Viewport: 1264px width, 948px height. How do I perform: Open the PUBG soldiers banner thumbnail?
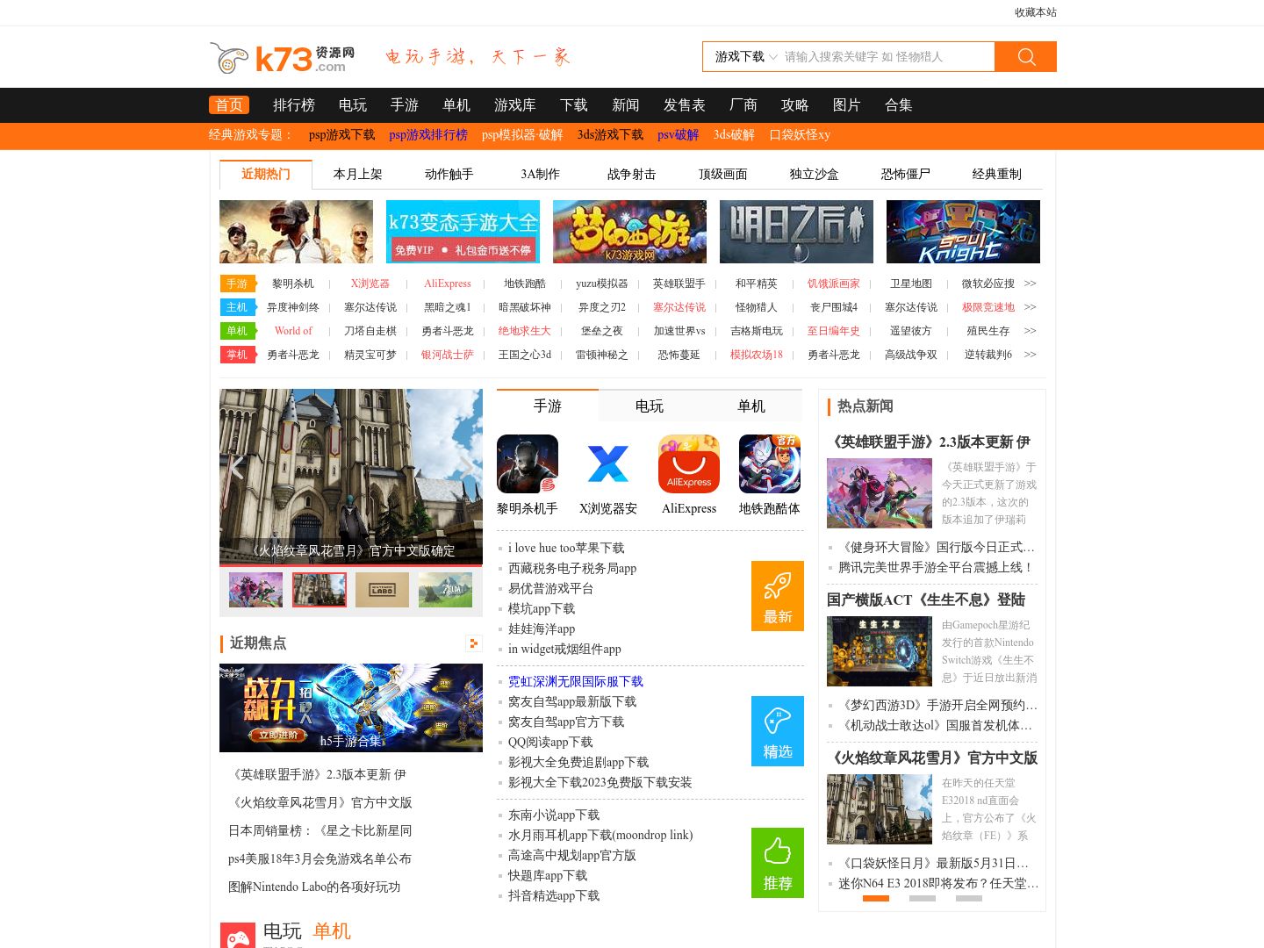tap(296, 232)
